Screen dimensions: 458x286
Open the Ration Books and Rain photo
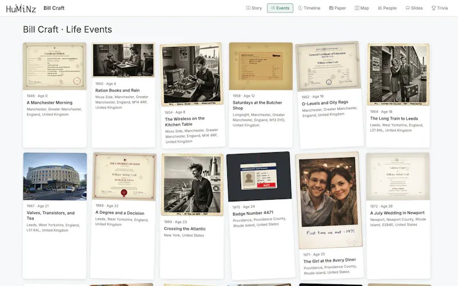[124, 61]
